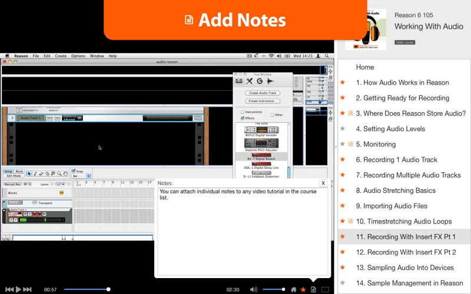The height and width of the screenshot is (294, 471).
Task: Open the wrench Tools tab in Tool Window
Action: click(x=249, y=81)
